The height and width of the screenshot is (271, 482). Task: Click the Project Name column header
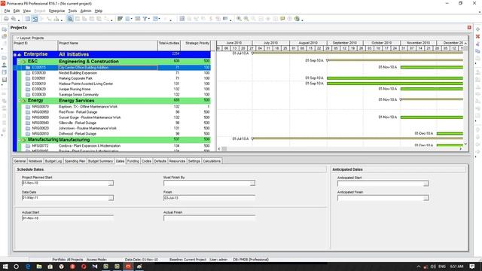[108, 45]
